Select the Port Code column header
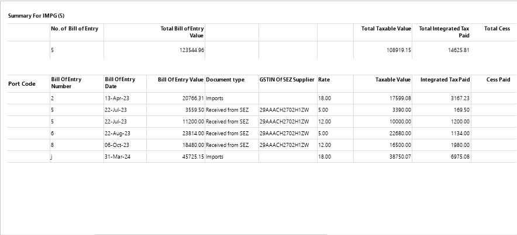The height and width of the screenshot is (235, 517). [22, 83]
